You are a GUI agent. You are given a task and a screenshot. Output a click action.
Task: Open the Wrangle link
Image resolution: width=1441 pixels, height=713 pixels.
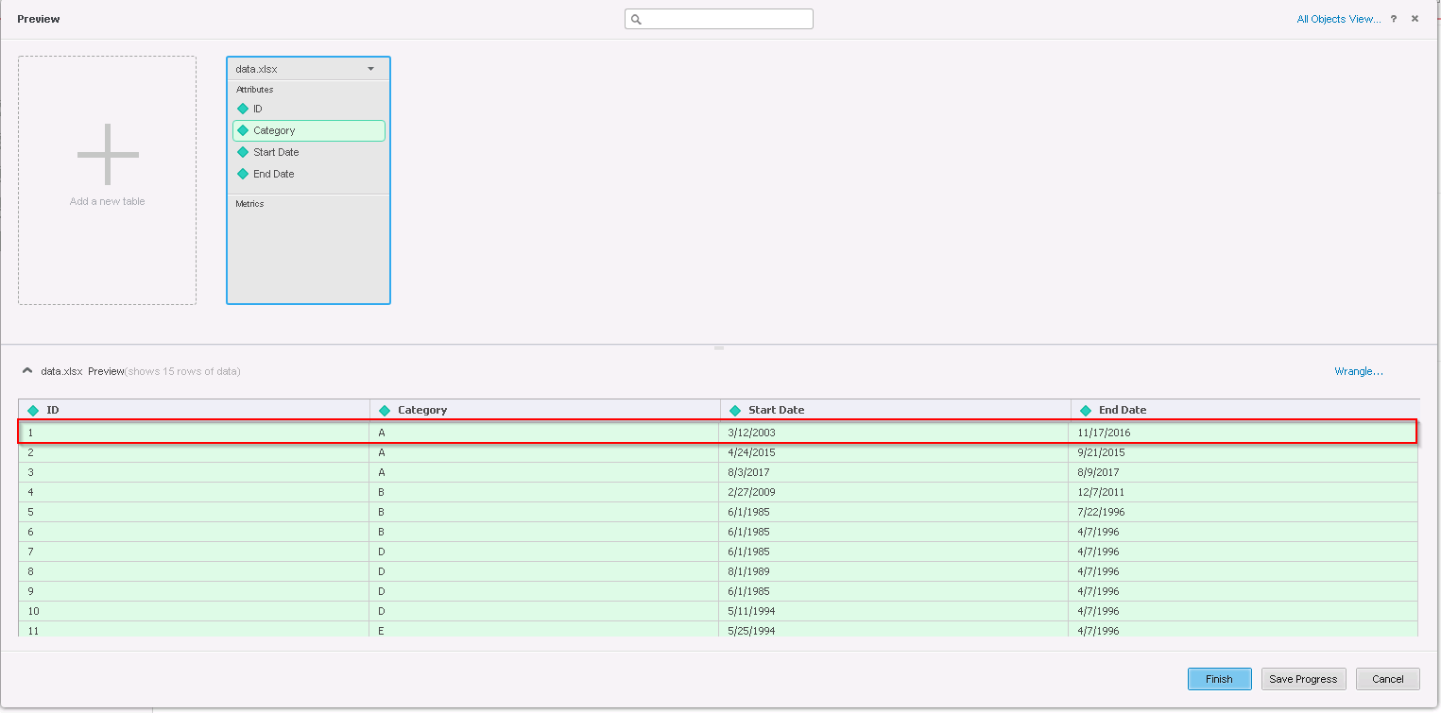click(x=1358, y=371)
